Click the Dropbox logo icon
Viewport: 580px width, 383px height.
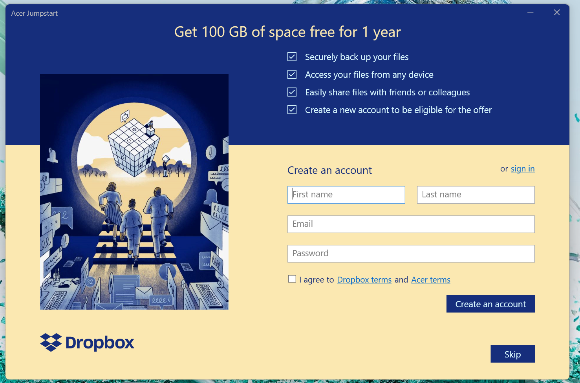[51, 343]
